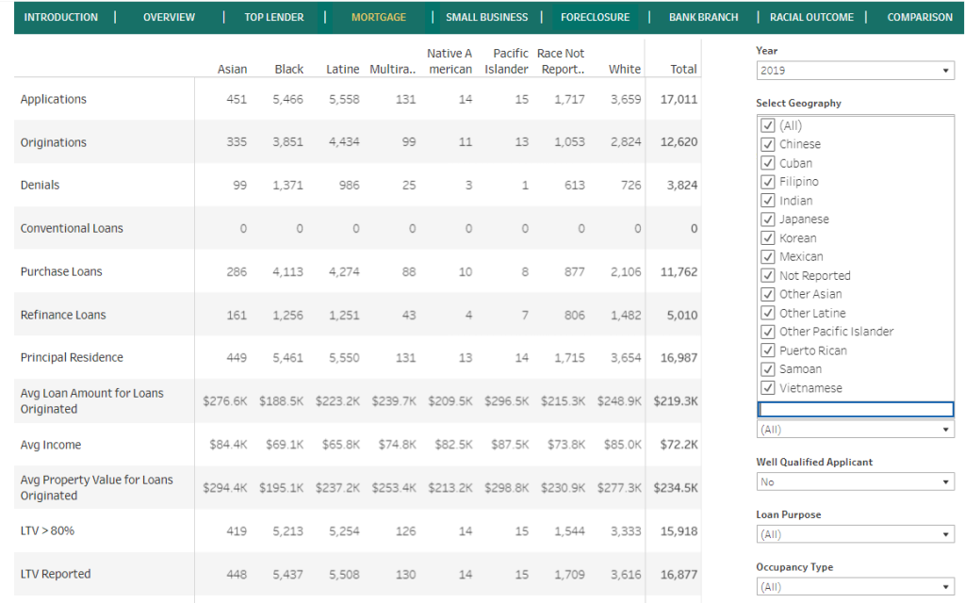Click the Multira.. column header
This screenshot has height=603, width=965.
(393, 69)
